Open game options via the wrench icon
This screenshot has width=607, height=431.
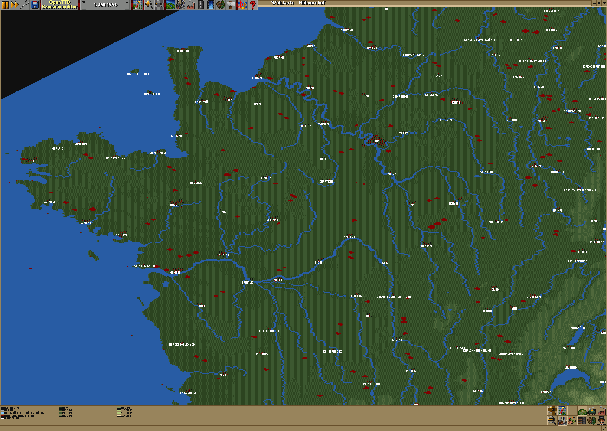(x=25, y=5)
